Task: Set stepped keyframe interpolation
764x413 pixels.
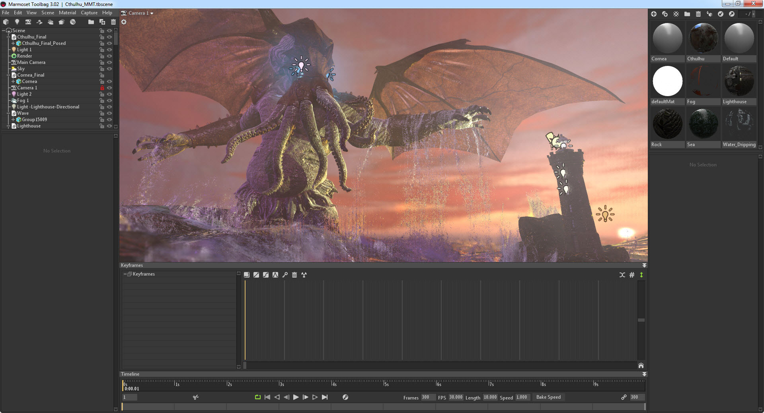Action: point(247,275)
